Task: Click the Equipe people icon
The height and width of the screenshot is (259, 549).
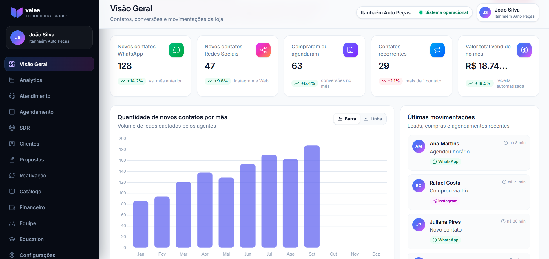Action: pyautogui.click(x=12, y=223)
